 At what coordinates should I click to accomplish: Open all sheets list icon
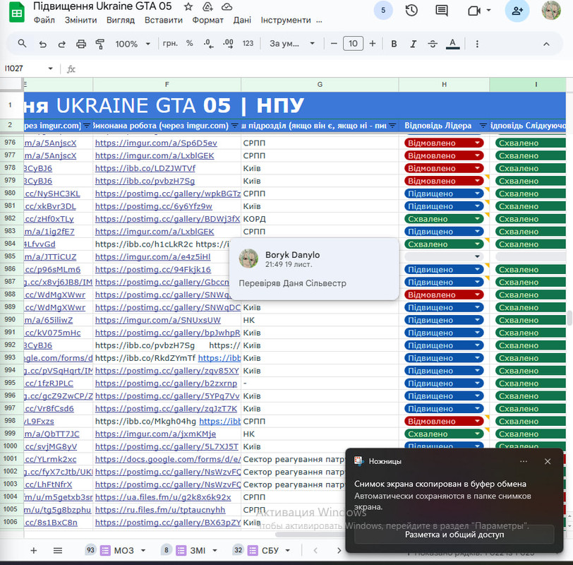pos(58,550)
